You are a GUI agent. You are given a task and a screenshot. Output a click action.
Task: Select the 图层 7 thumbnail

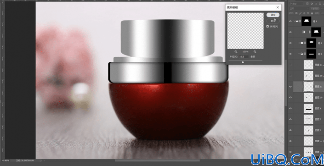coord(308,119)
